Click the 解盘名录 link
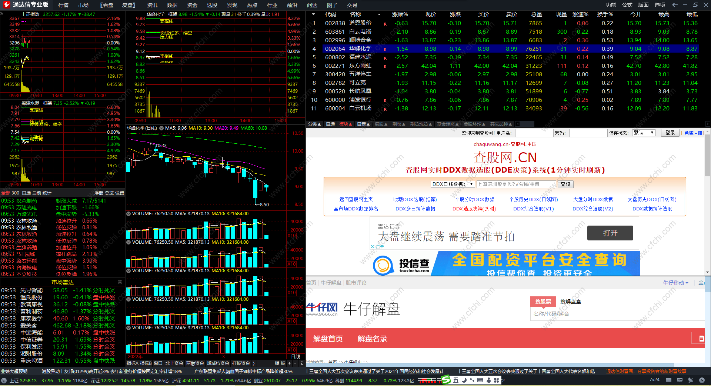Image resolution: width=711 pixels, height=386 pixels. 373,339
